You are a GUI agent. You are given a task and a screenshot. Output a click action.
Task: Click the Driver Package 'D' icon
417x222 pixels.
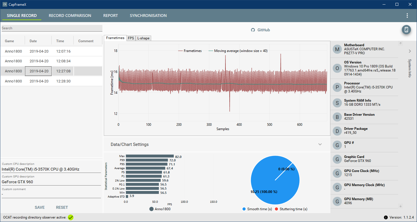tap(337, 131)
